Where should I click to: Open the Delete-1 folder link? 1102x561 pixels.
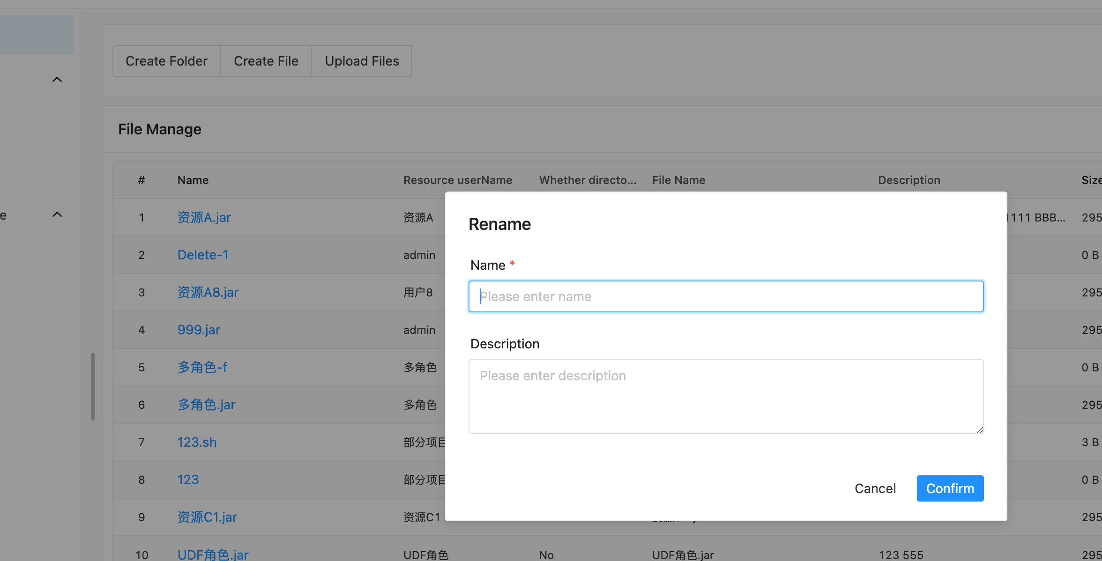[x=203, y=255]
